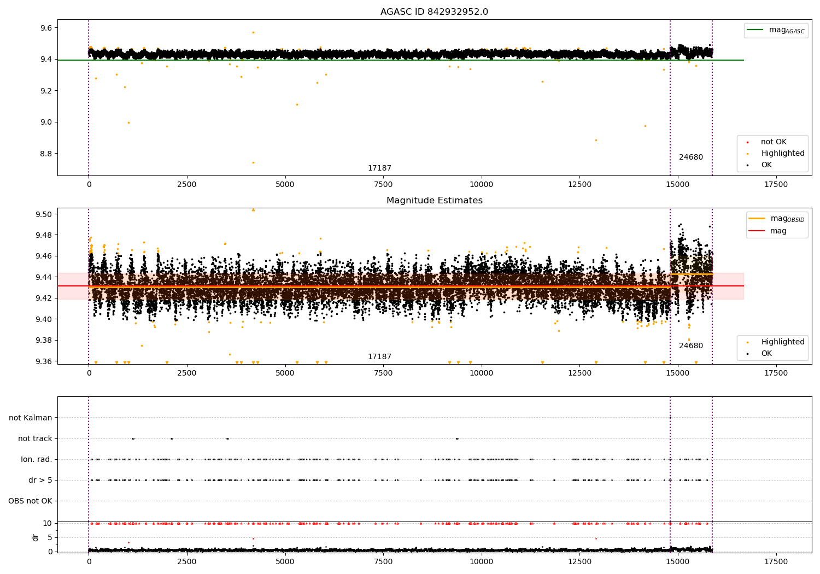Click y-axis tick 9.6 on AGASC ID plot

pyautogui.click(x=45, y=28)
